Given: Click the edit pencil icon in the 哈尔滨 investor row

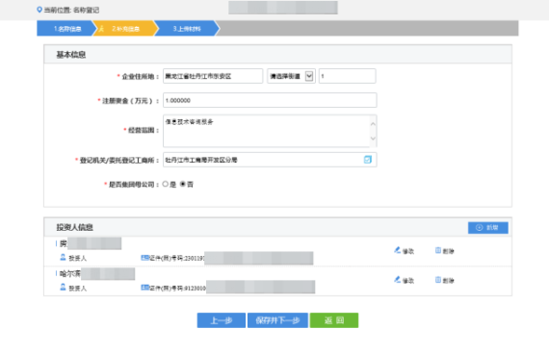Looking at the screenshot, I should click(x=397, y=280).
